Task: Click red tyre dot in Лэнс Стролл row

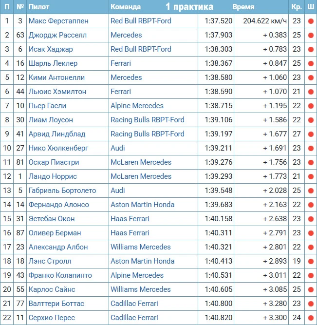Action: click(x=311, y=261)
